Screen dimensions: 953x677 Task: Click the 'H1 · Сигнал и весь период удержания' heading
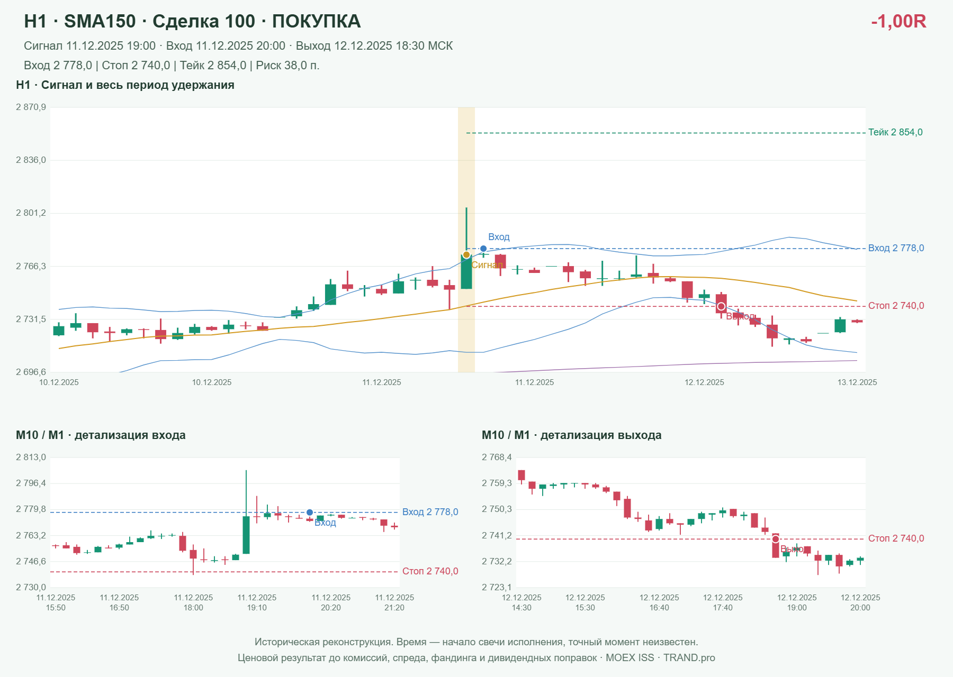pos(125,85)
